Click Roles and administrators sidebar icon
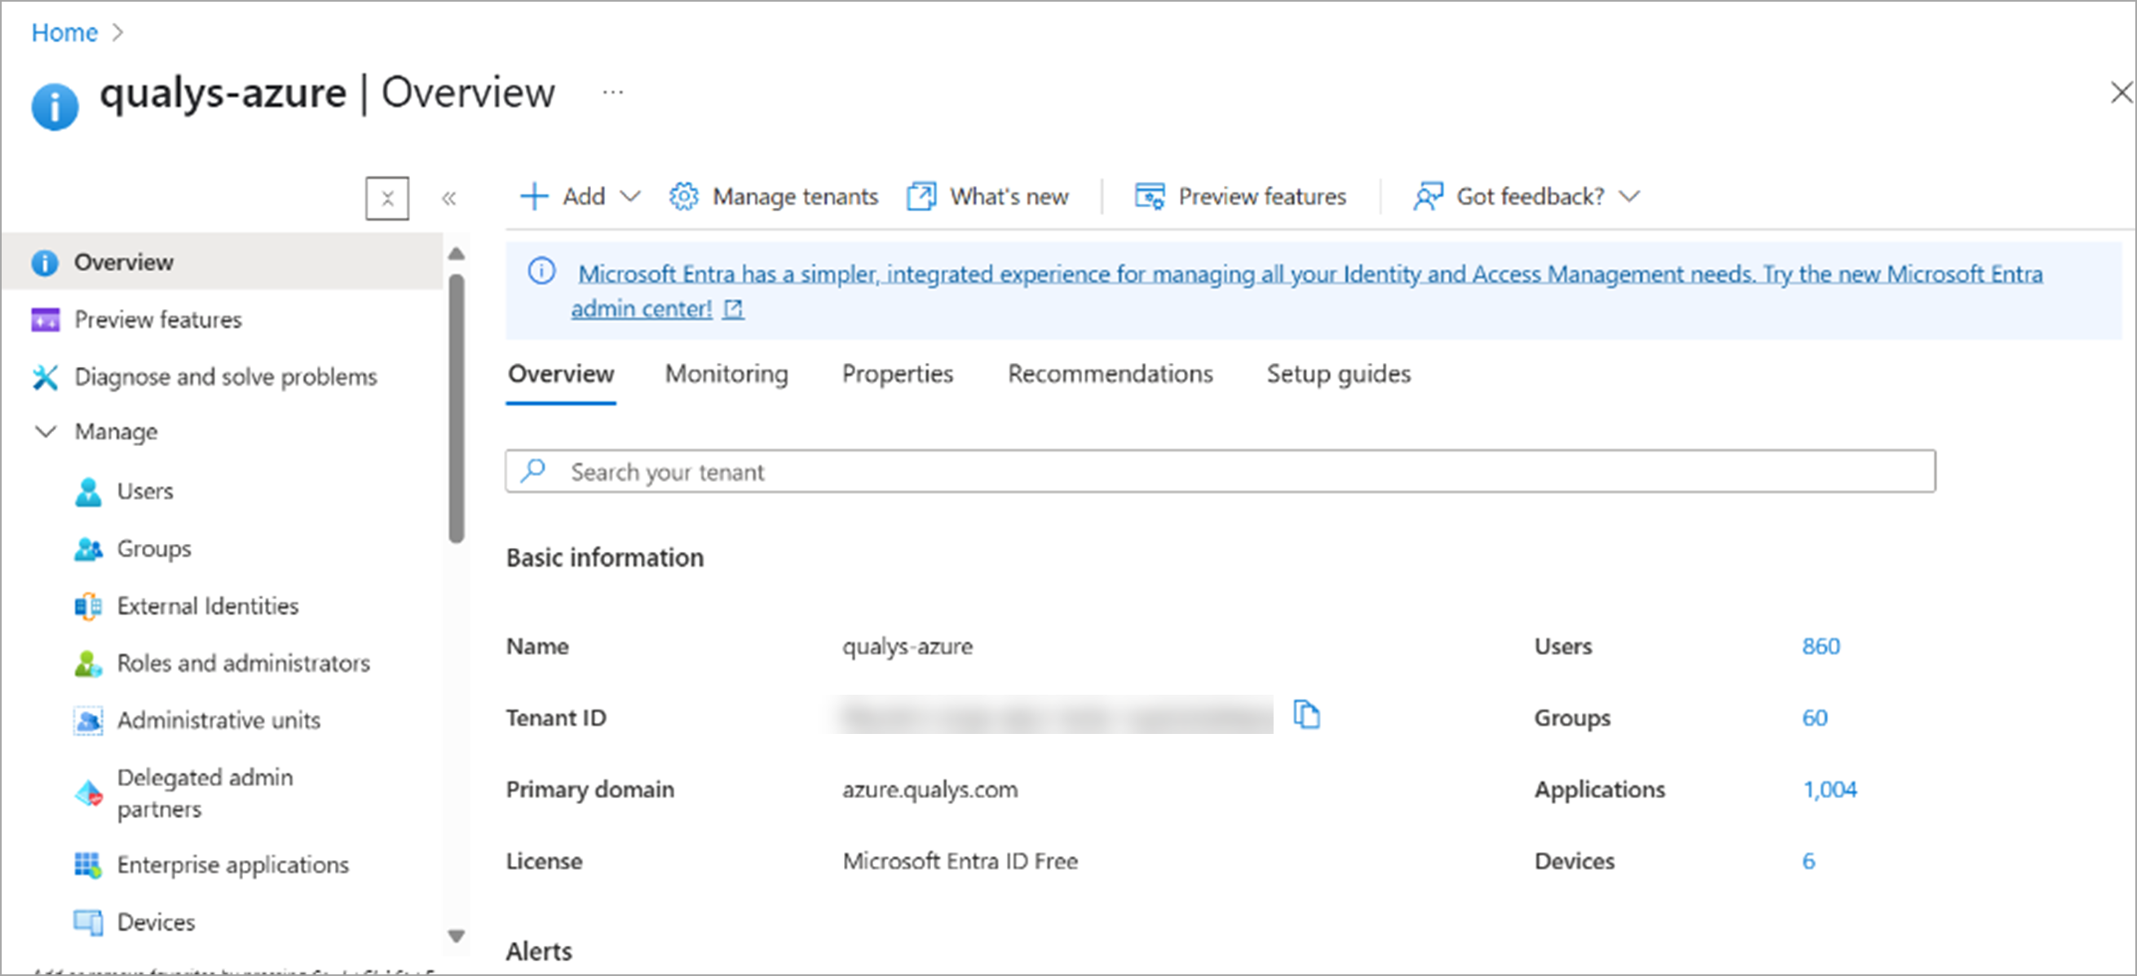This screenshot has width=2137, height=976. coord(88,663)
